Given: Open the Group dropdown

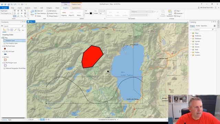Looking at the screenshot, I should 178,16.
